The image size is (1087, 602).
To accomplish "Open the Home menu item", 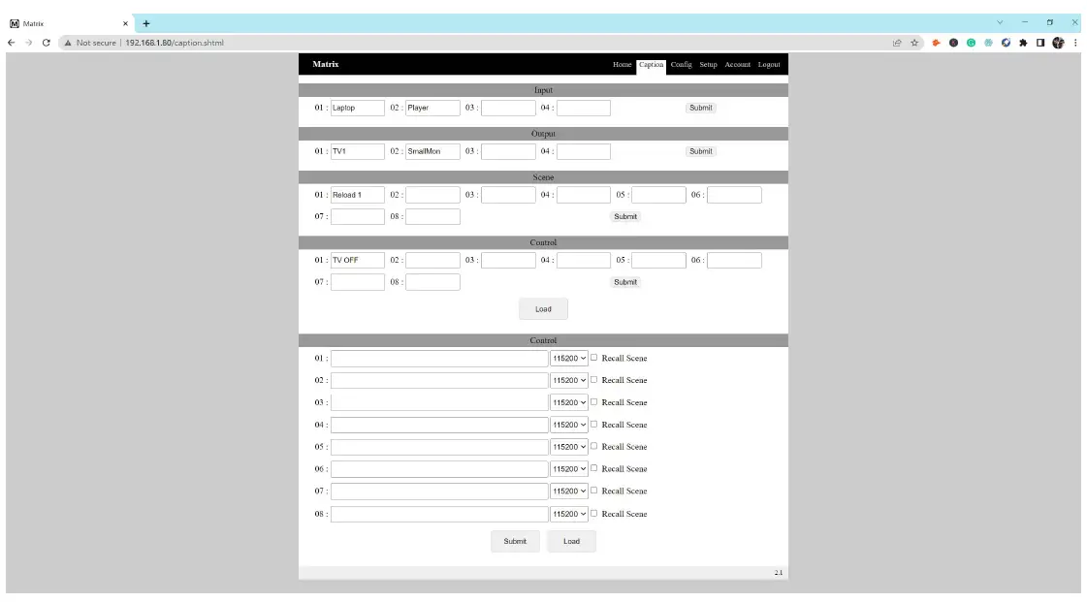I will [622, 64].
